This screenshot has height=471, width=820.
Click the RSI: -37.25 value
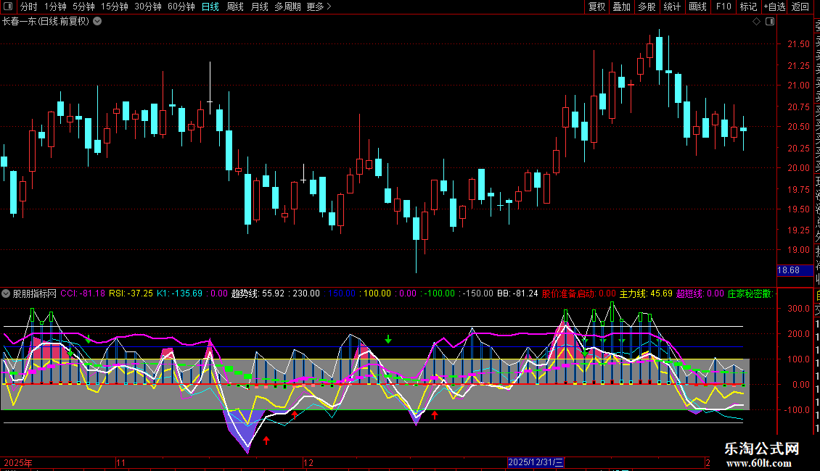(x=131, y=293)
